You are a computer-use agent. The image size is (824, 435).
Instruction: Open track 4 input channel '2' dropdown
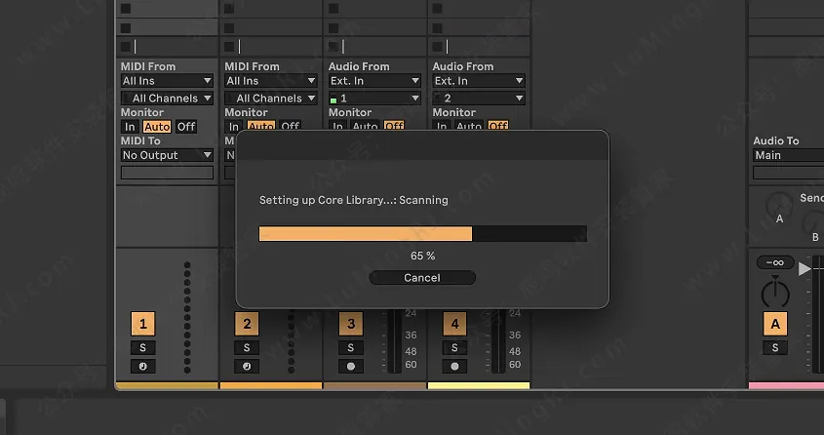(478, 99)
